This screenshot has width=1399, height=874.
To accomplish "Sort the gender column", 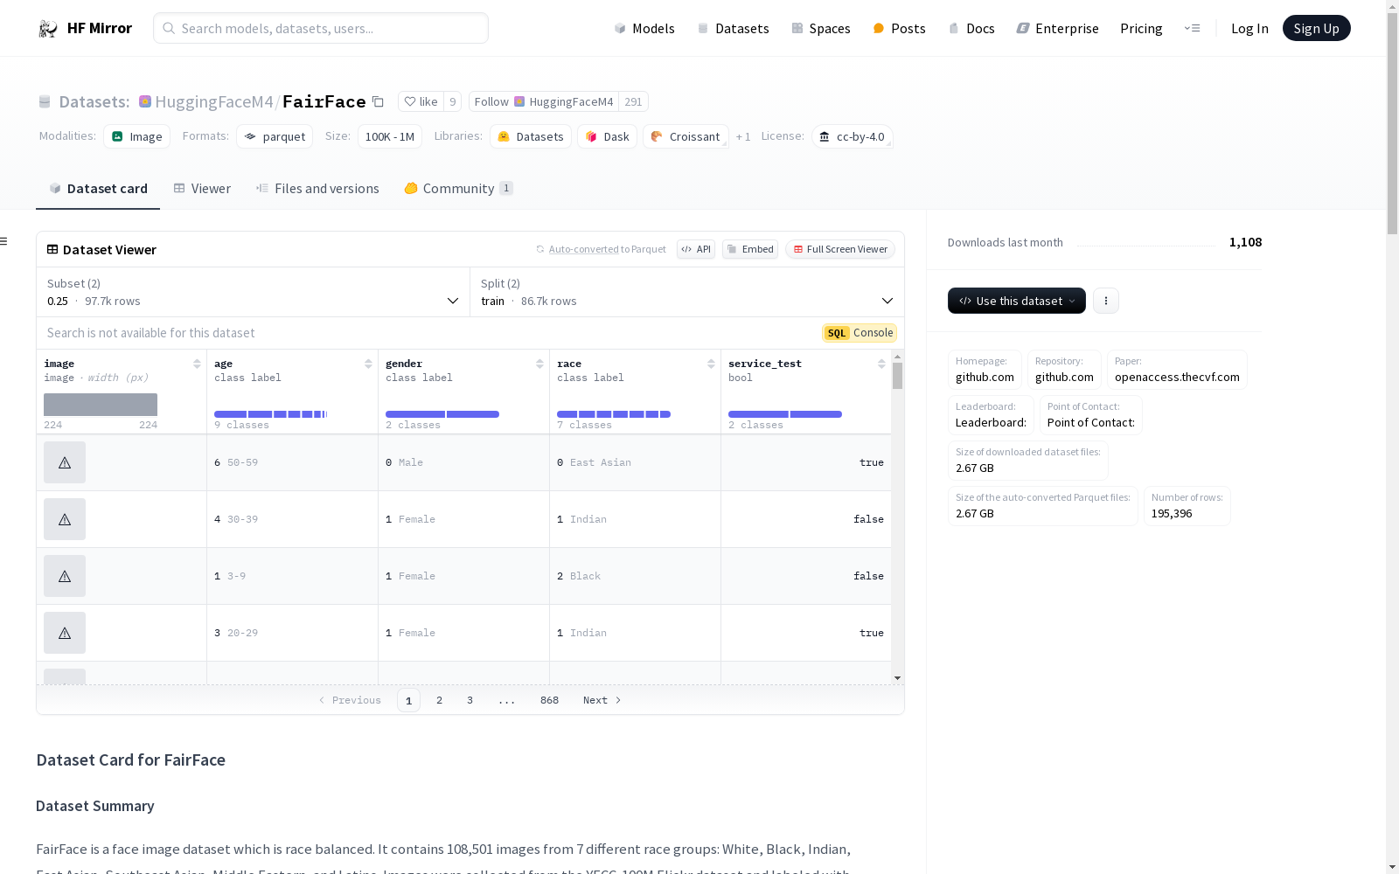I will pyautogui.click(x=539, y=364).
